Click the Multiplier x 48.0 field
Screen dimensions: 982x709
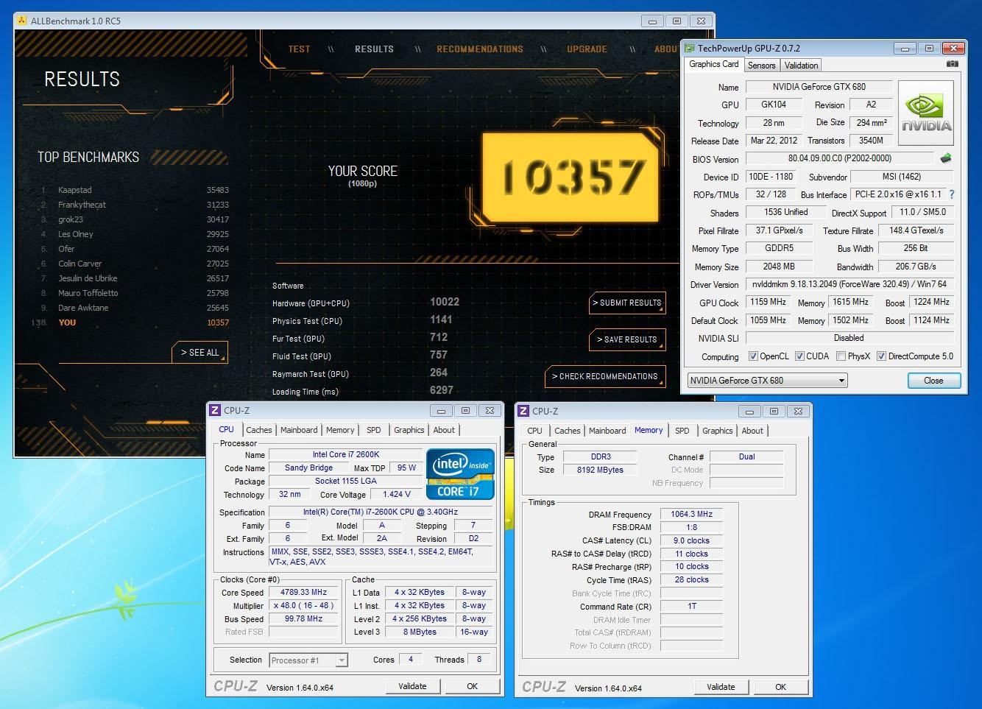pos(303,605)
